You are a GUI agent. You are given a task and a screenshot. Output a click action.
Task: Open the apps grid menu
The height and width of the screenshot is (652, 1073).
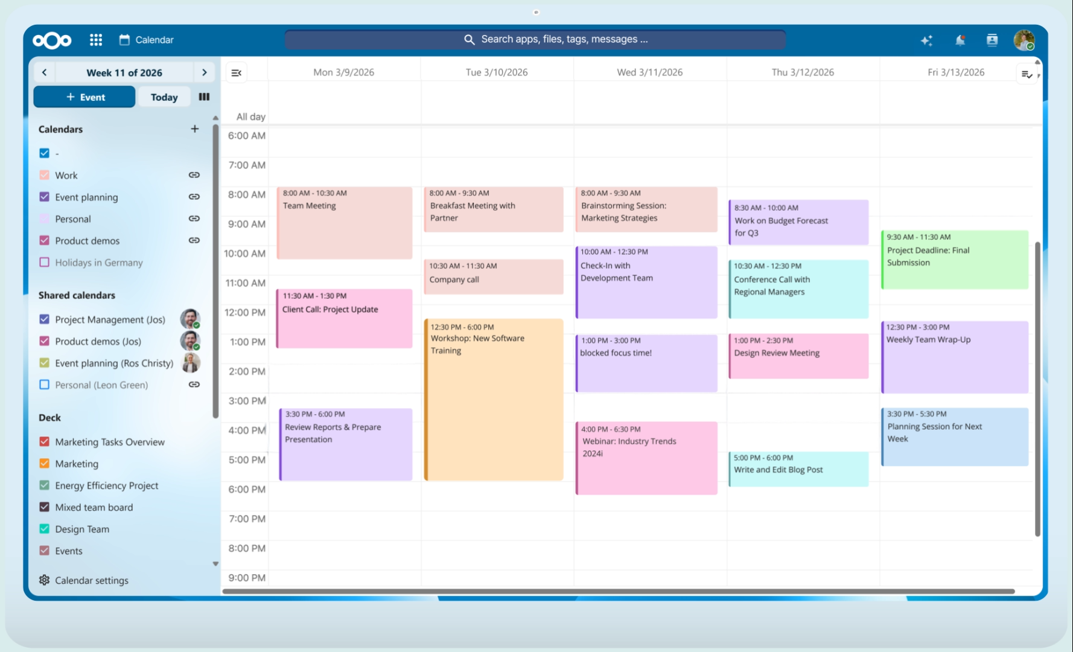tap(96, 40)
